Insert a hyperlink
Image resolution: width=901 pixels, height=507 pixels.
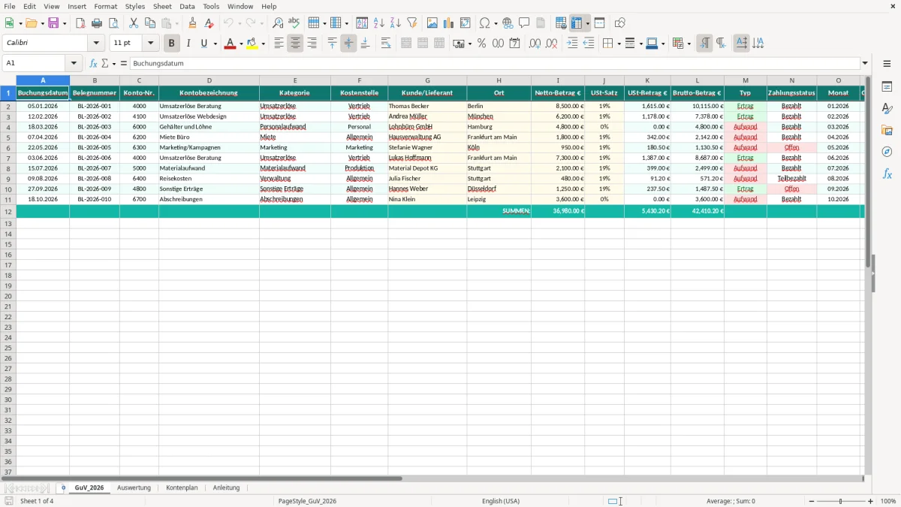click(x=508, y=23)
